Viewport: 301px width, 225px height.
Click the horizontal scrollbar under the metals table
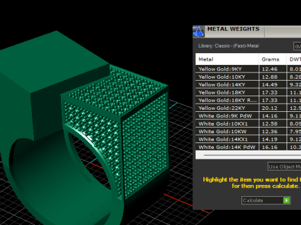point(248,155)
